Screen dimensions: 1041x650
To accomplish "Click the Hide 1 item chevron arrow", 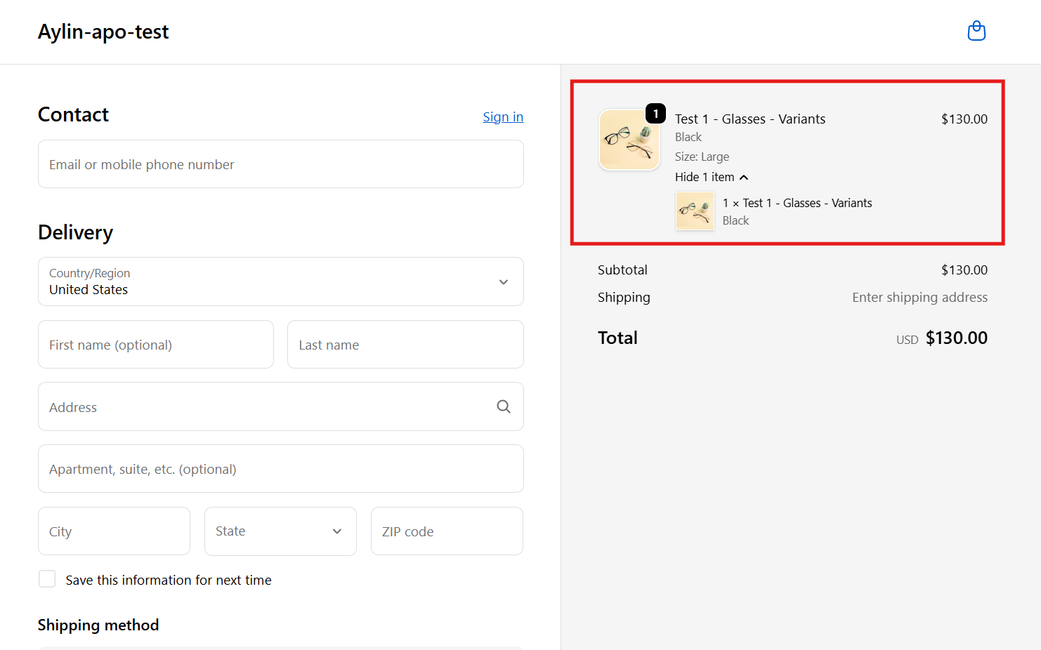I will click(x=744, y=178).
